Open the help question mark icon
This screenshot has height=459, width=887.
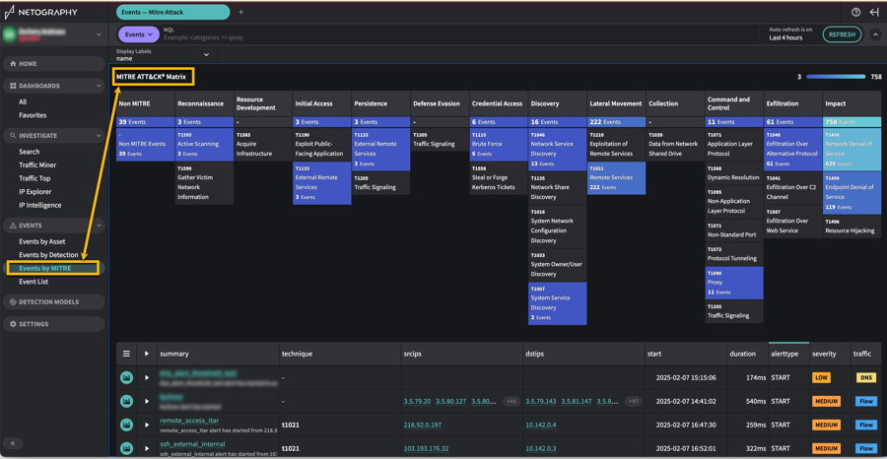(x=855, y=13)
